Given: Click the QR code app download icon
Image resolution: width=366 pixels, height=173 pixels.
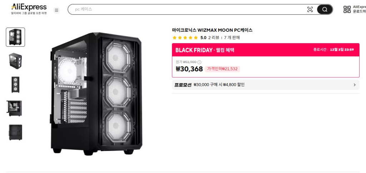Looking at the screenshot, I should point(347,10).
